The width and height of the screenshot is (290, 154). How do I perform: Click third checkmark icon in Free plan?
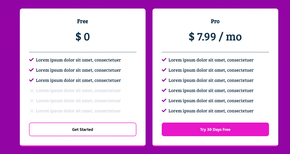[x=31, y=80]
